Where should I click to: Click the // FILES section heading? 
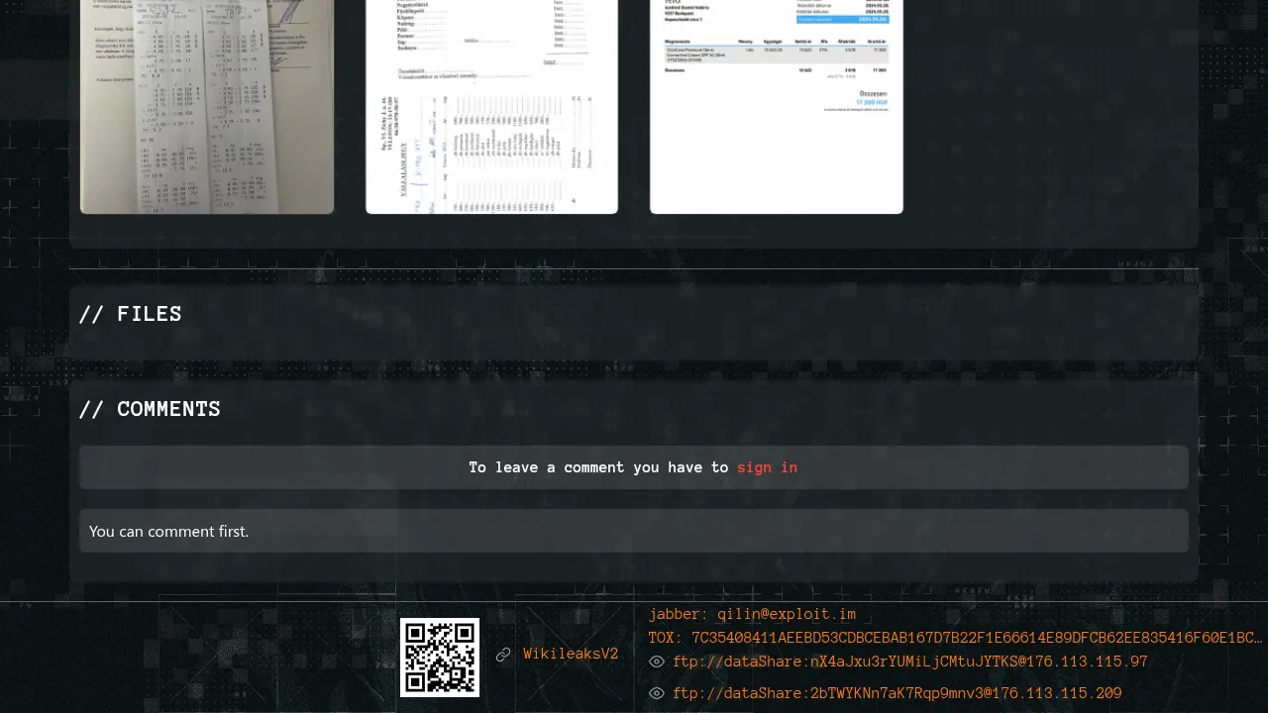point(131,314)
